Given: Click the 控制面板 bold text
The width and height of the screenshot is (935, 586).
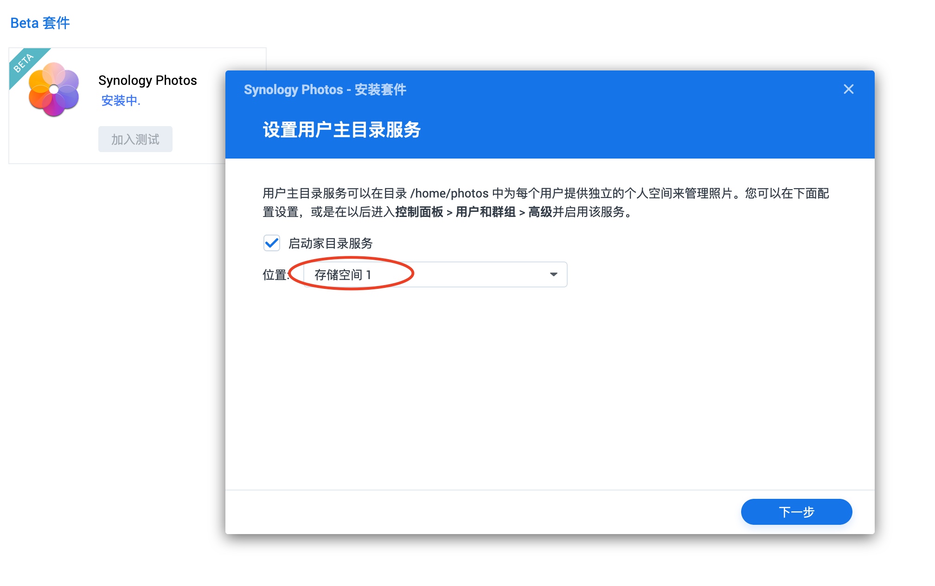Looking at the screenshot, I should click(419, 212).
